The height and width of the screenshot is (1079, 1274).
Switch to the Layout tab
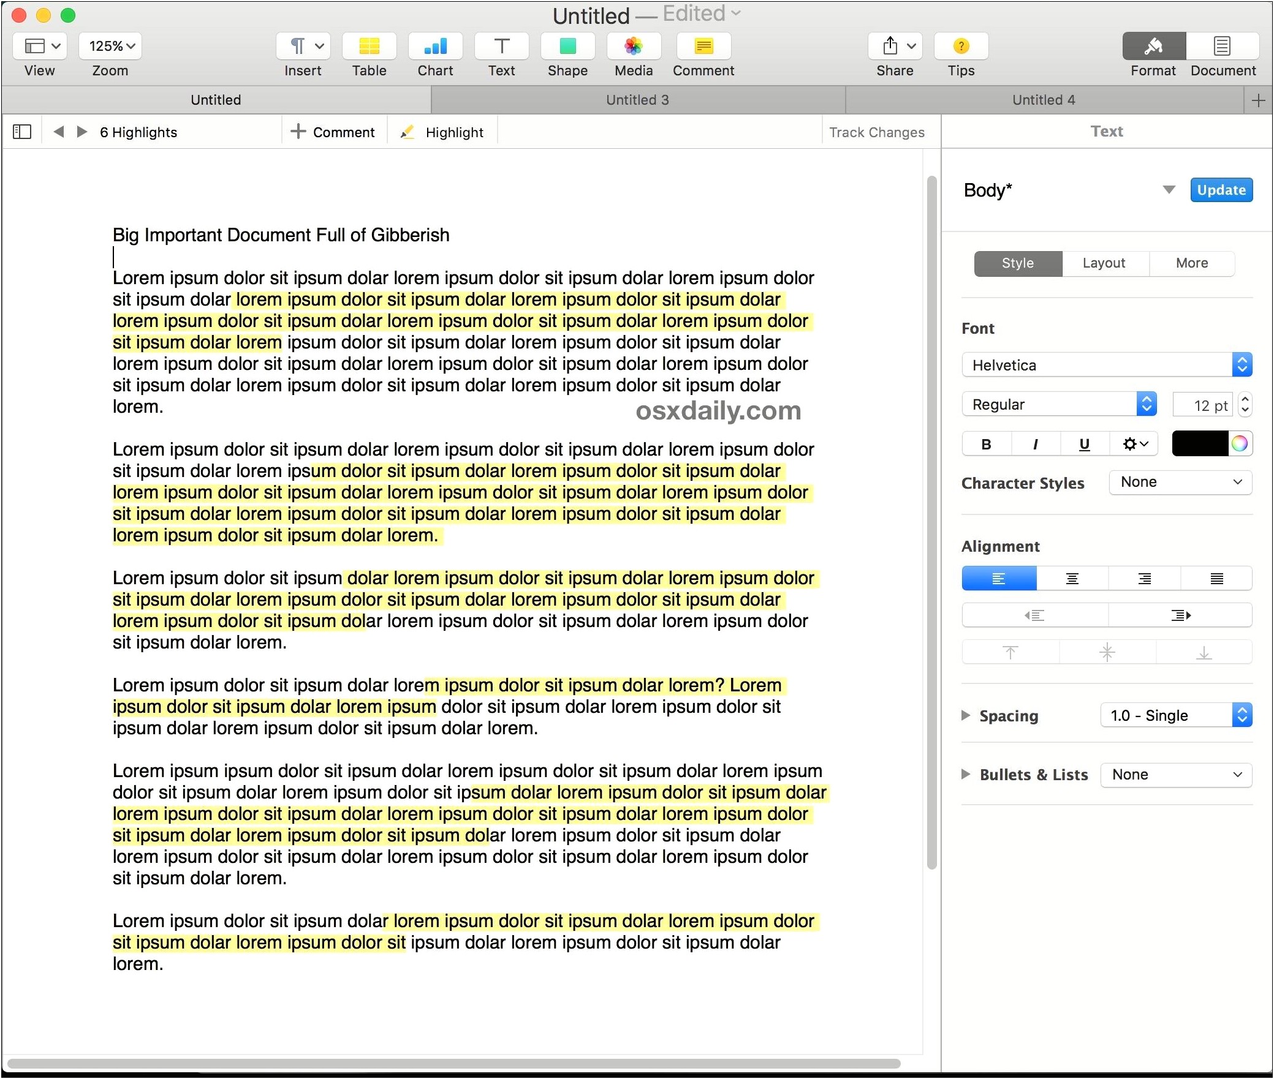[1102, 262]
